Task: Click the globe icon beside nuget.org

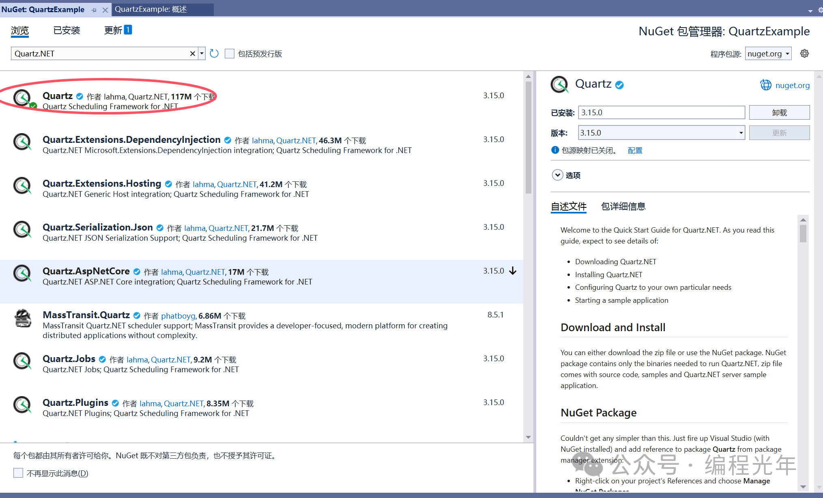Action: click(766, 85)
